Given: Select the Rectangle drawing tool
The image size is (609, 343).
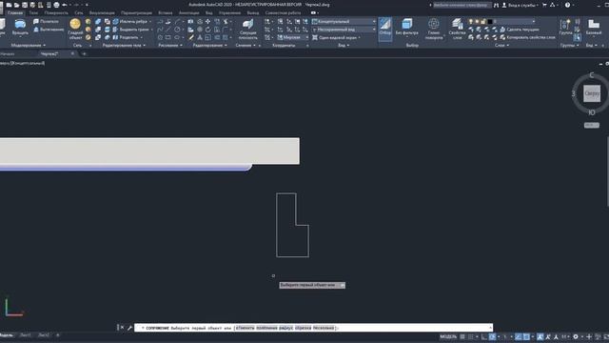Looking at the screenshot, I should tap(168, 37).
